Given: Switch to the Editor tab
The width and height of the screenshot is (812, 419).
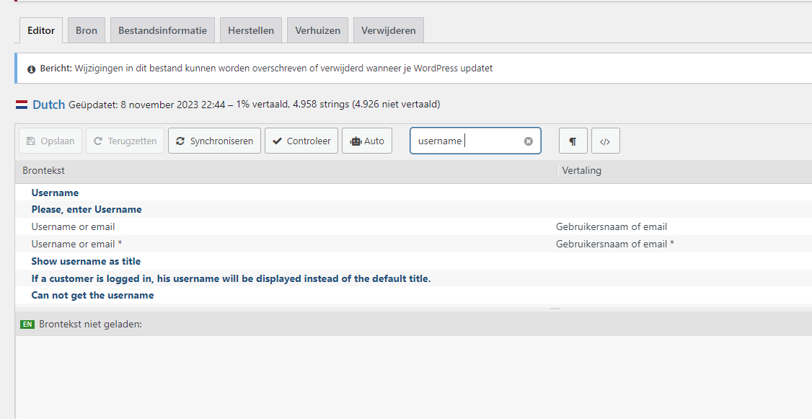Looking at the screenshot, I should click(x=41, y=30).
